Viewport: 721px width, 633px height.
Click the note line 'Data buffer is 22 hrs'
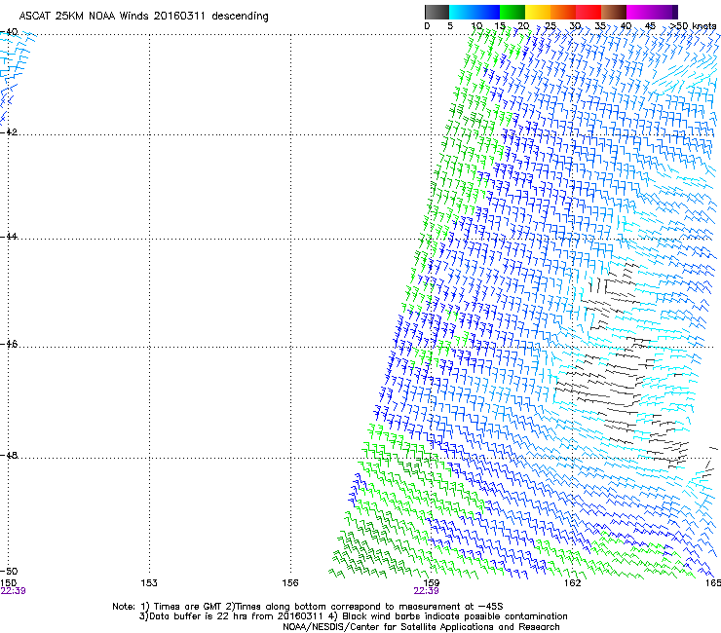[353, 616]
